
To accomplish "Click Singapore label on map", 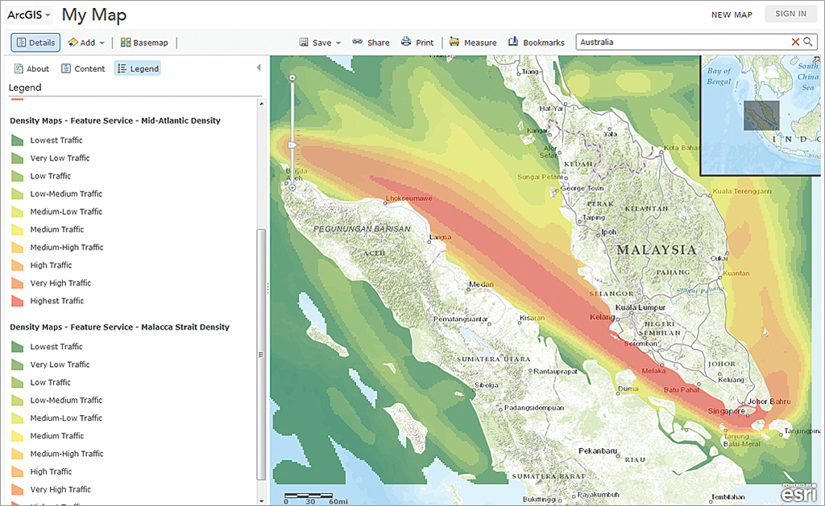I will tap(726, 411).
